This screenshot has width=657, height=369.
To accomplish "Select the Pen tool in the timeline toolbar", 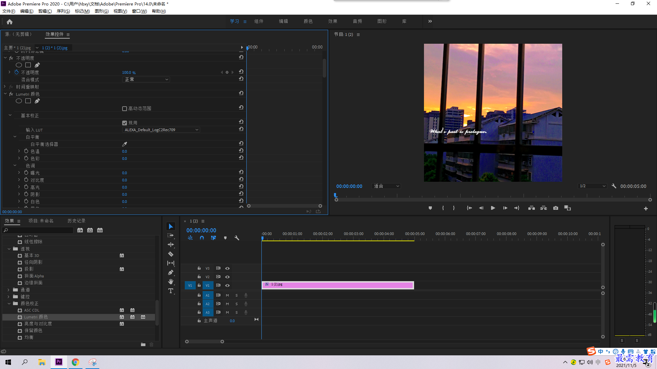I will click(171, 272).
